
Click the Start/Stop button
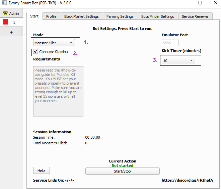(123, 171)
